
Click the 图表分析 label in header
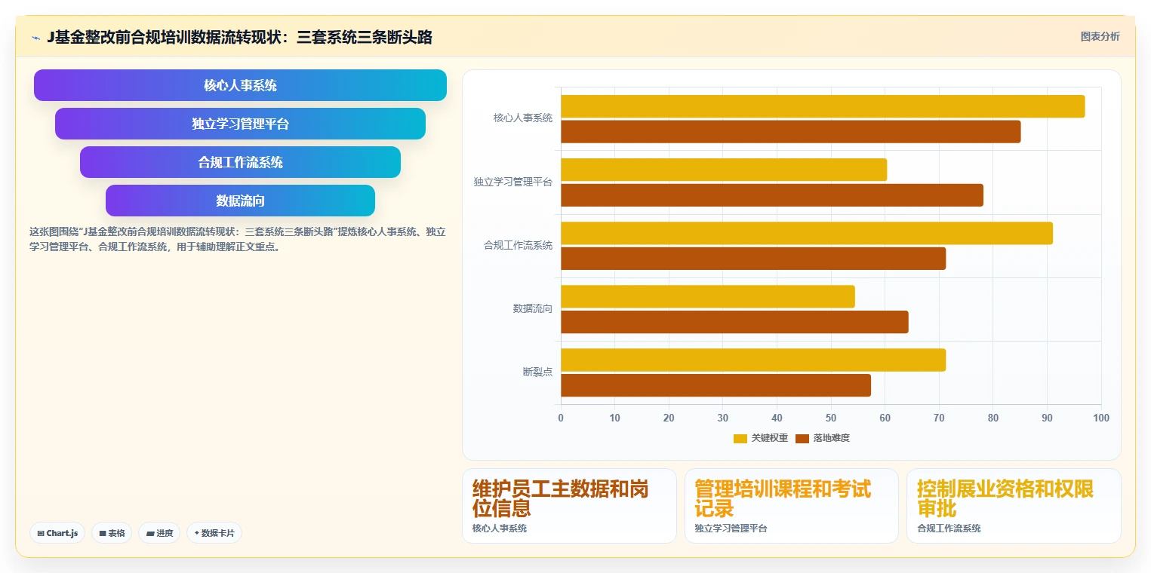[x=1100, y=36]
